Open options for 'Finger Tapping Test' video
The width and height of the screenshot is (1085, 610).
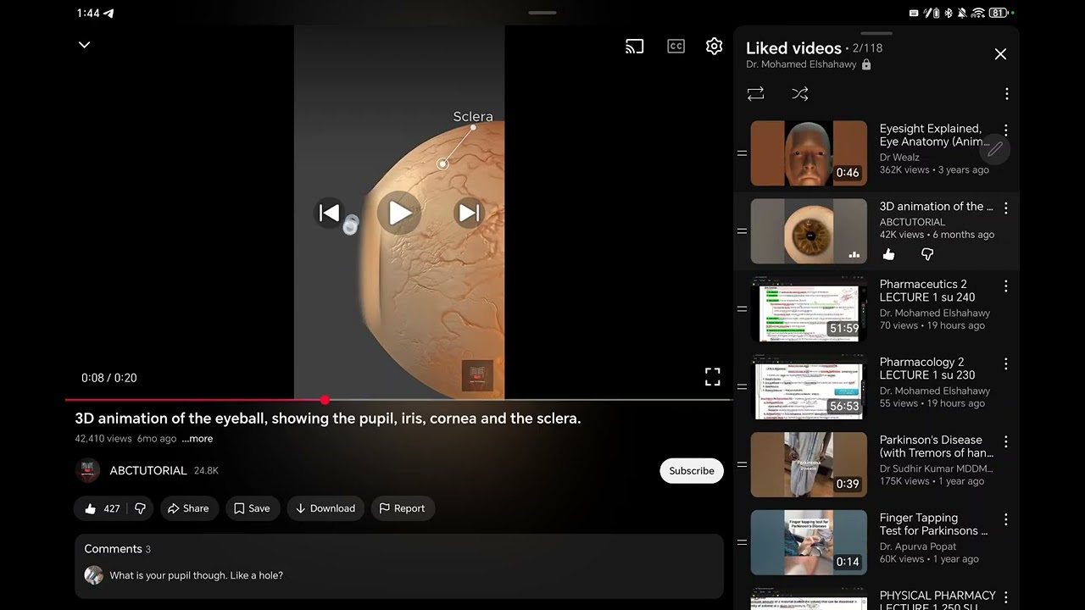tap(1006, 520)
